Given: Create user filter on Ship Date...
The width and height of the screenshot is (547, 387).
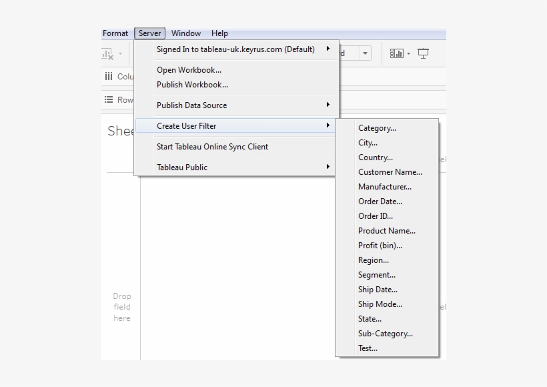Looking at the screenshot, I should click(387, 290).
